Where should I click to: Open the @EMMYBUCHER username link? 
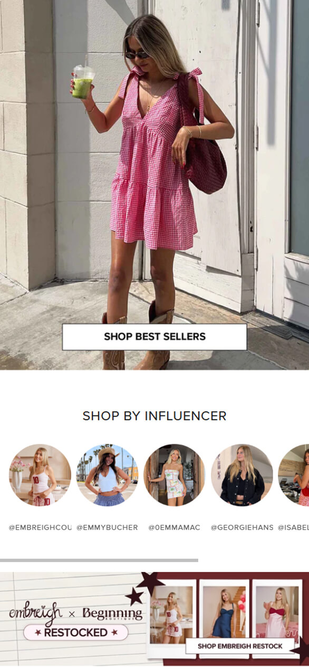coord(107,527)
